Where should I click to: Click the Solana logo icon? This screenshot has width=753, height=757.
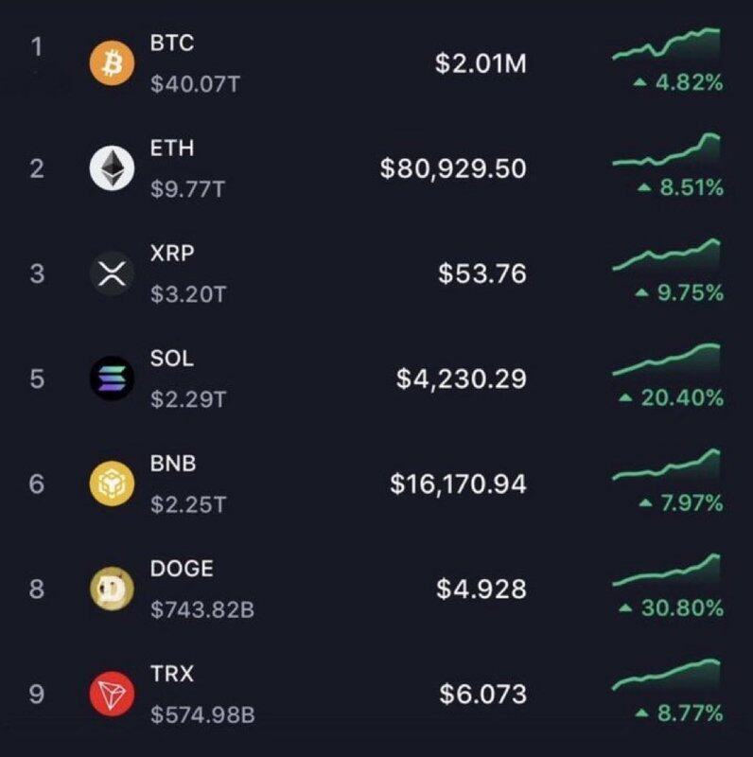click(x=112, y=379)
